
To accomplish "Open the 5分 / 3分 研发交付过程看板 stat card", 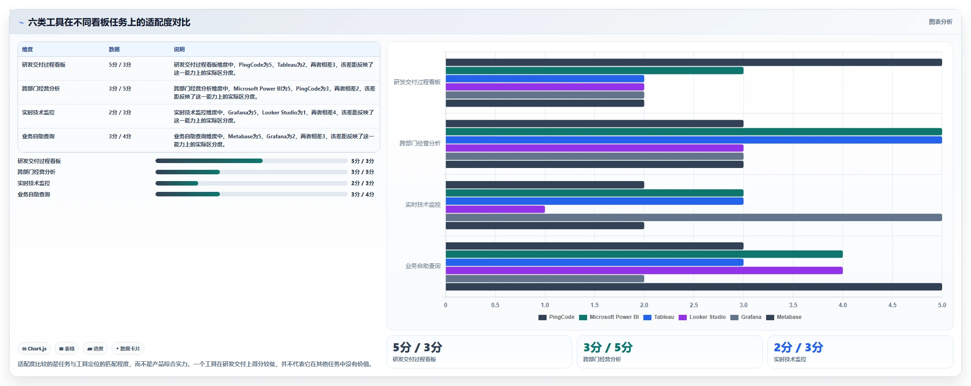I will (479, 352).
